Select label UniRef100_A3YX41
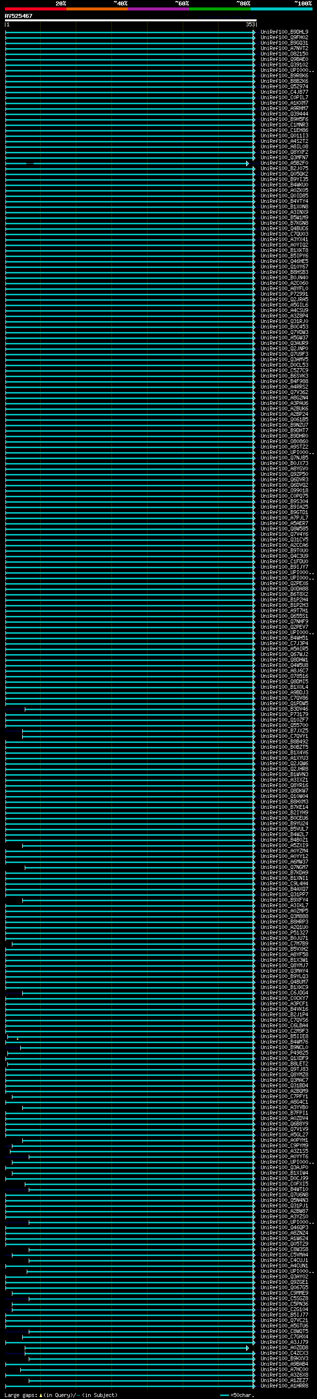The image size is (317, 1399). coord(284,239)
